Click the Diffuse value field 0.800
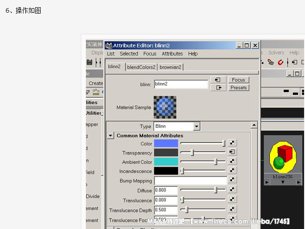Screen dimensions: 305x229 pyautogui.click(x=166, y=190)
